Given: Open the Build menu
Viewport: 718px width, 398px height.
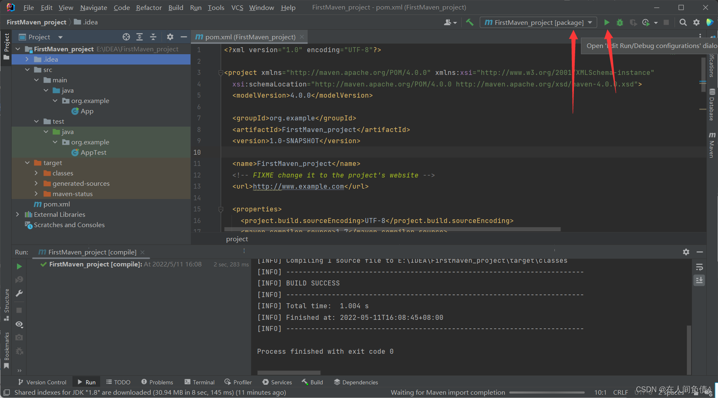Looking at the screenshot, I should pyautogui.click(x=176, y=7).
